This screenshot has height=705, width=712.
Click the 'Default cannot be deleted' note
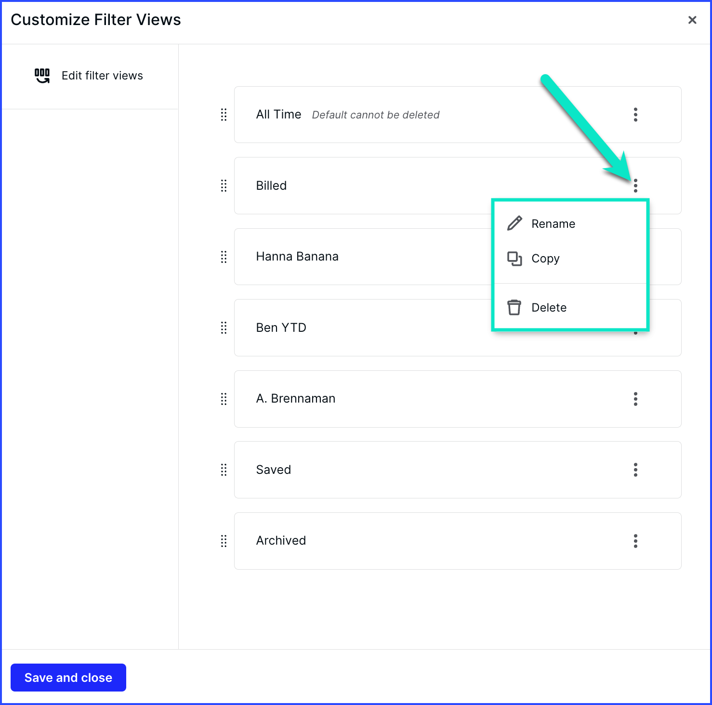coord(376,115)
